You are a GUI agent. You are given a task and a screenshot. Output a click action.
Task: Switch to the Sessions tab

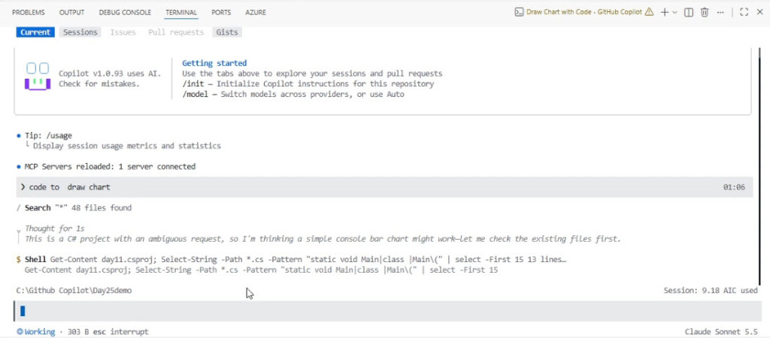[x=80, y=32]
